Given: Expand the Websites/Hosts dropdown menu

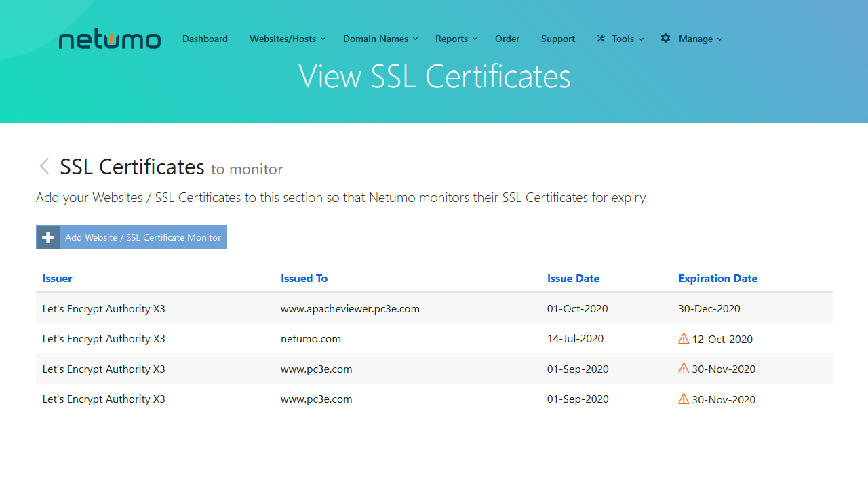Looking at the screenshot, I should [x=288, y=39].
